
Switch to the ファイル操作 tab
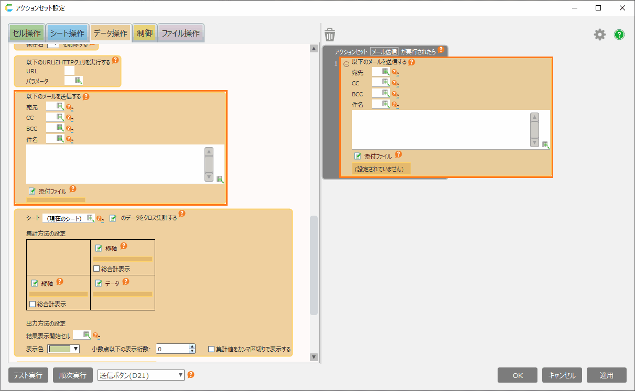[x=180, y=33]
